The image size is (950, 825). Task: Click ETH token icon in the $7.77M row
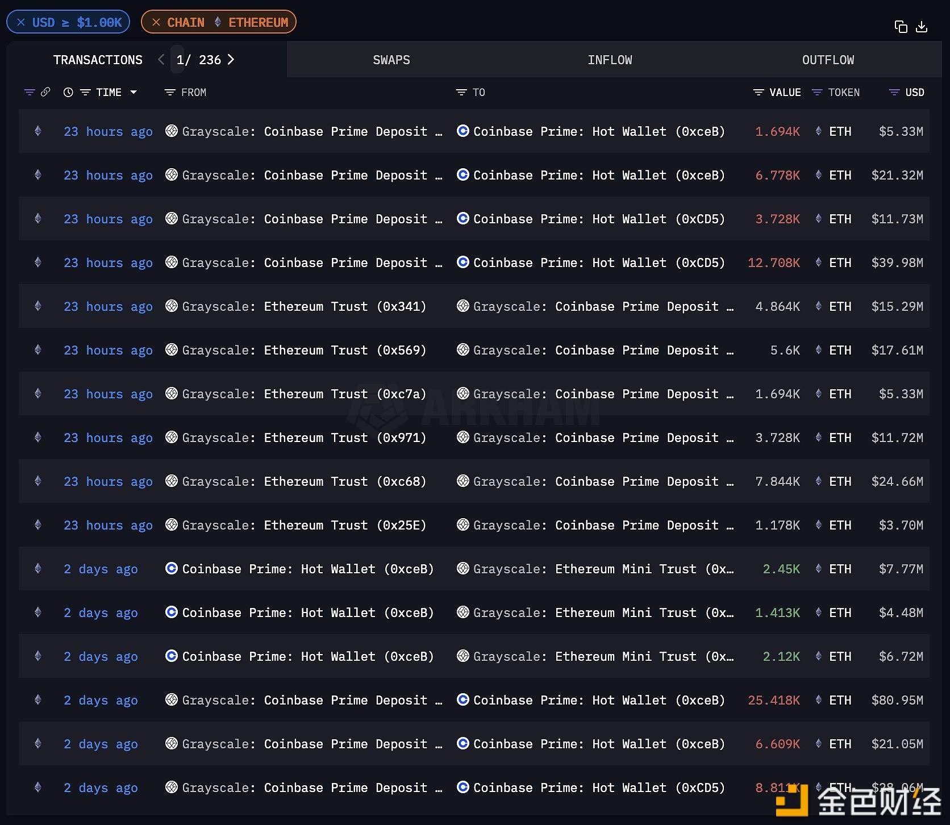coord(819,568)
